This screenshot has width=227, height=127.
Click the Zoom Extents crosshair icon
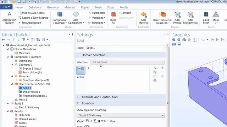click(189, 40)
